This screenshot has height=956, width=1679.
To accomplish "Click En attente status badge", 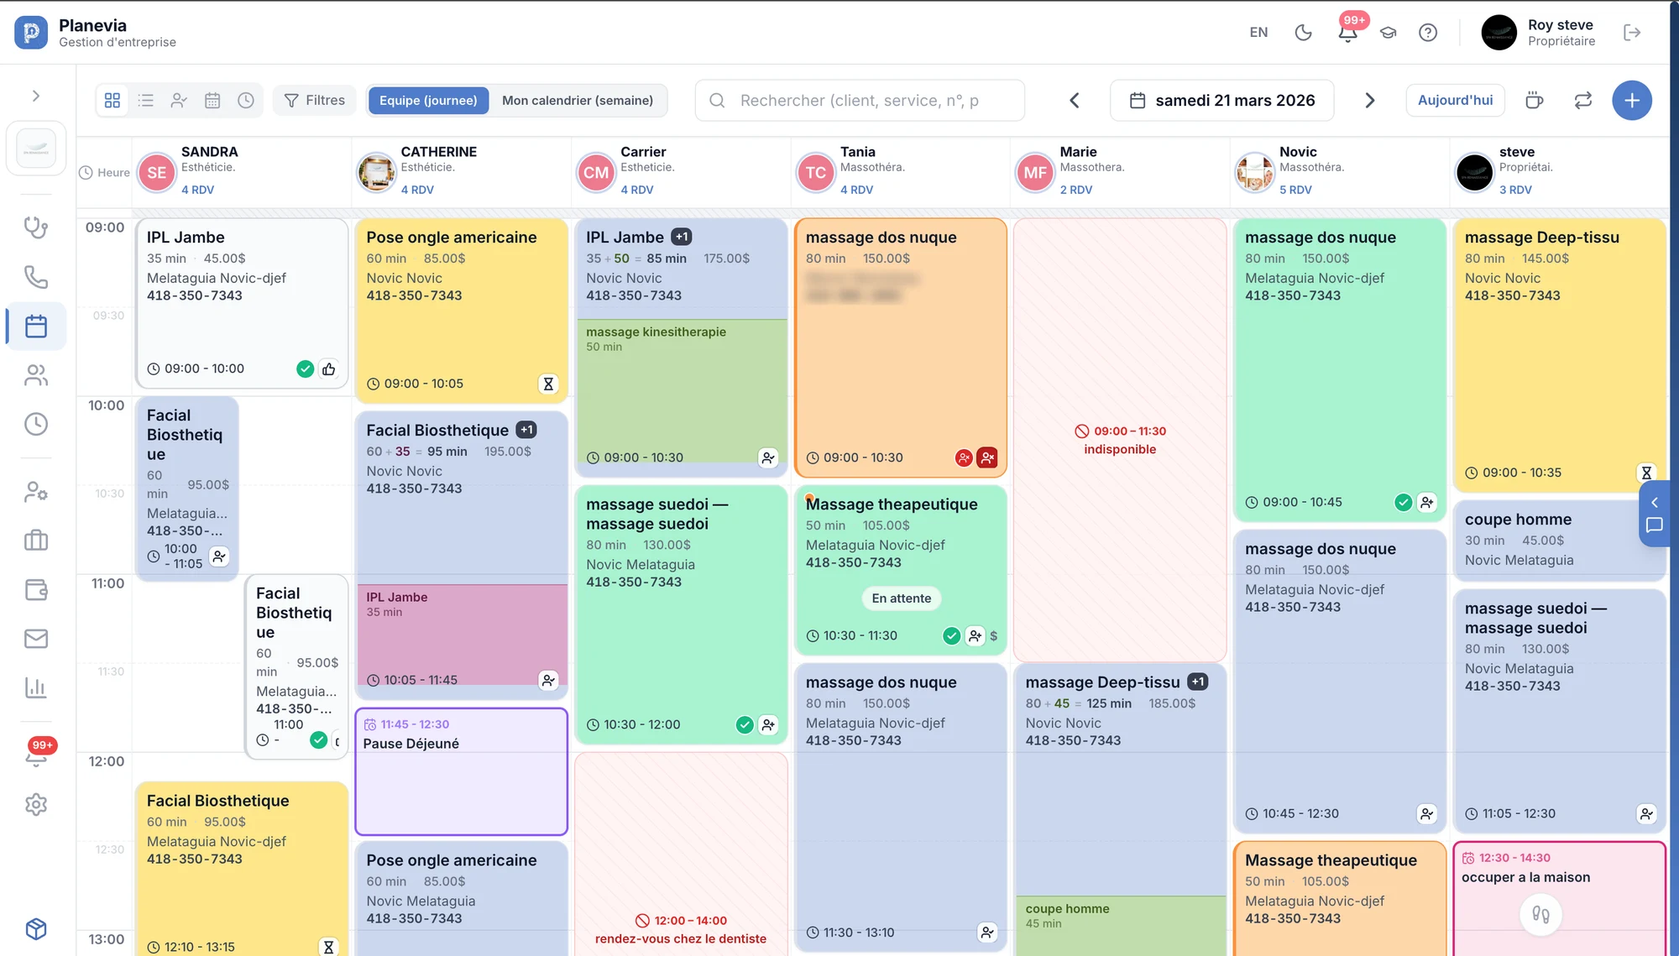I will (x=901, y=598).
